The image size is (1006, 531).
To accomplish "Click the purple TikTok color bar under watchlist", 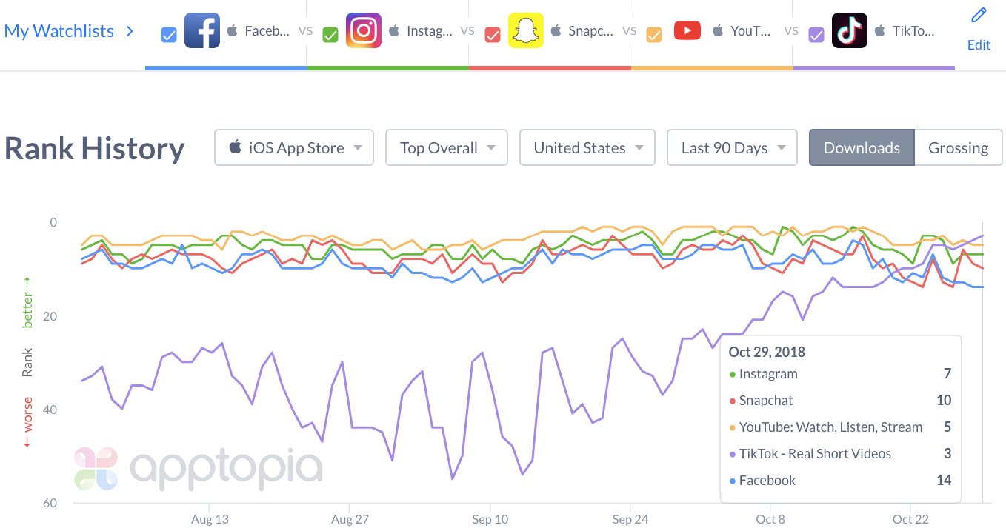I will pos(873,69).
